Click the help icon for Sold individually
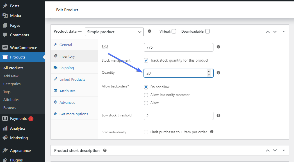This screenshot has height=162, width=294. 212,132
